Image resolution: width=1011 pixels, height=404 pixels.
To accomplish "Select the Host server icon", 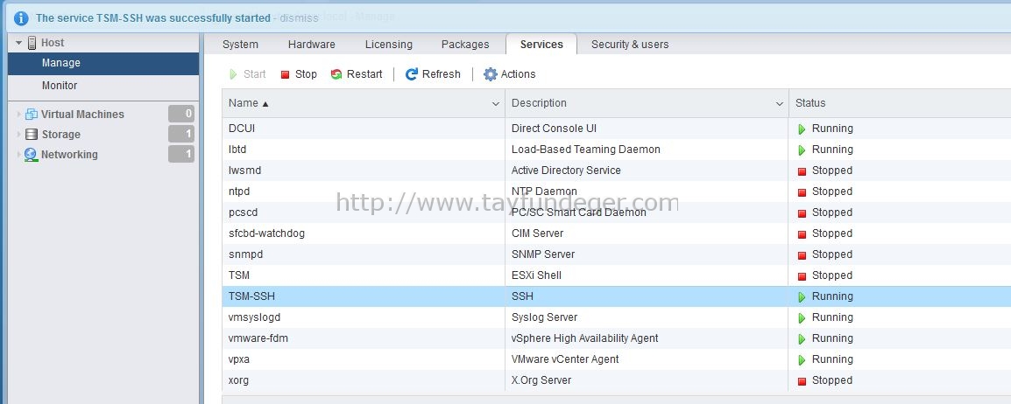I will [32, 43].
